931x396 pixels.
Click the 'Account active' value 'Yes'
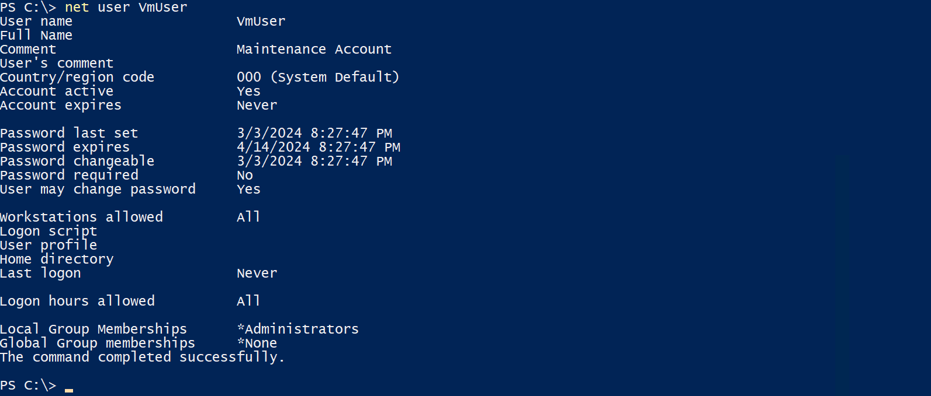248,92
